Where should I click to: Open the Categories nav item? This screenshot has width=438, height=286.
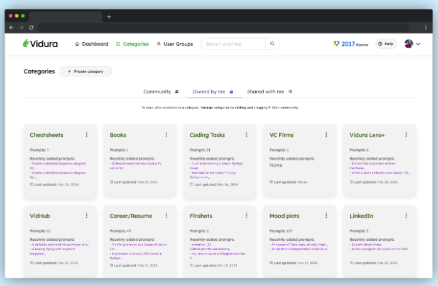pos(133,44)
